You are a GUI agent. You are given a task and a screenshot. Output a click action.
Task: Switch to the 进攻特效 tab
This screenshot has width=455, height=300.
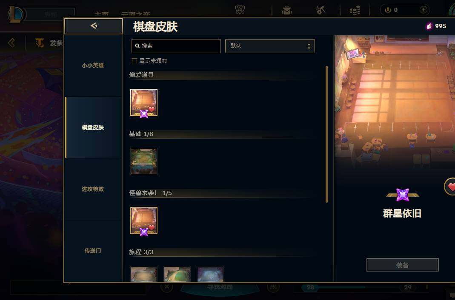tap(93, 189)
